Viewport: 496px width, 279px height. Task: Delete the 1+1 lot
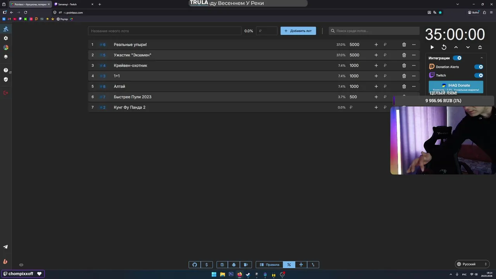(x=404, y=76)
